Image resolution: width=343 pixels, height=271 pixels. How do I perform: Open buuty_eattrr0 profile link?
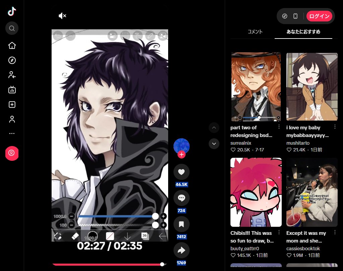coord(245,249)
